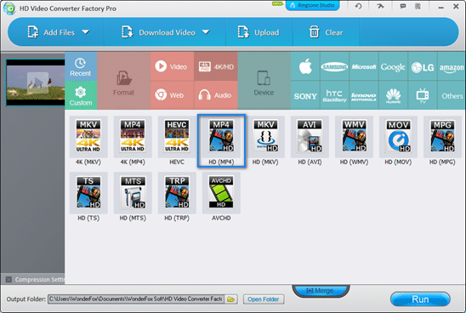The height and width of the screenshot is (313, 466).
Task: Switch to the Custom tab
Action: click(x=81, y=95)
